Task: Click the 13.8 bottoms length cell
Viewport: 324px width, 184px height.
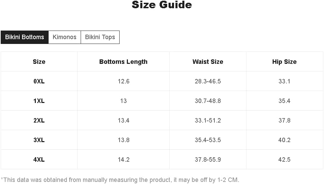Action: click(x=123, y=140)
